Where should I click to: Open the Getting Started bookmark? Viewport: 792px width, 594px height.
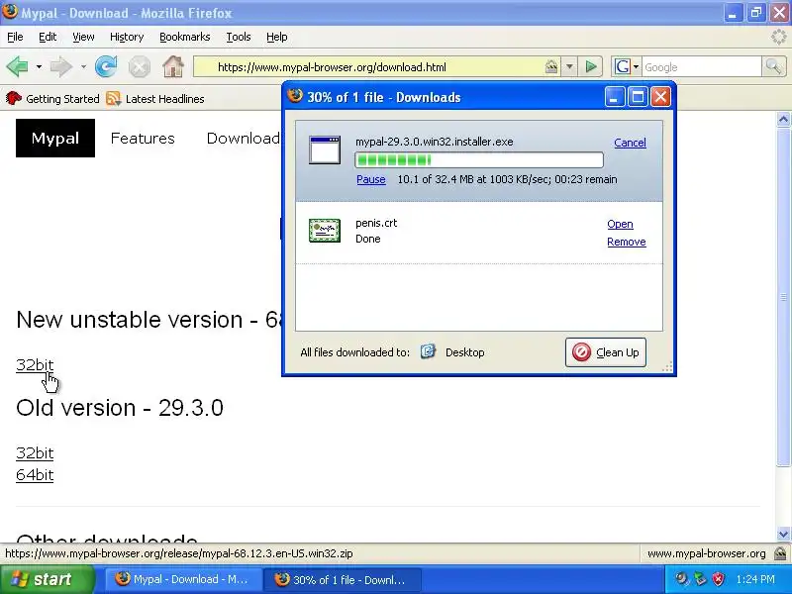52,98
